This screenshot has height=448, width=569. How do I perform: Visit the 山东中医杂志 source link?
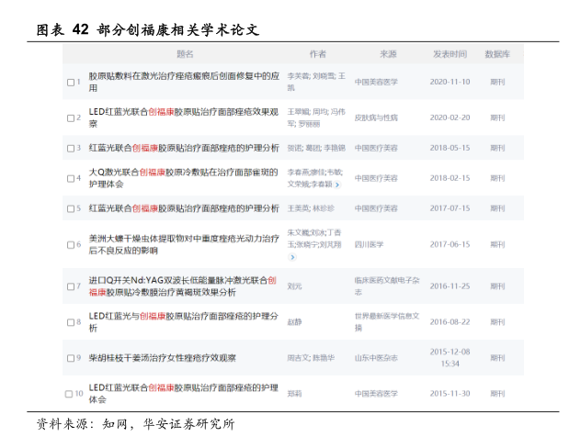pos(376,357)
